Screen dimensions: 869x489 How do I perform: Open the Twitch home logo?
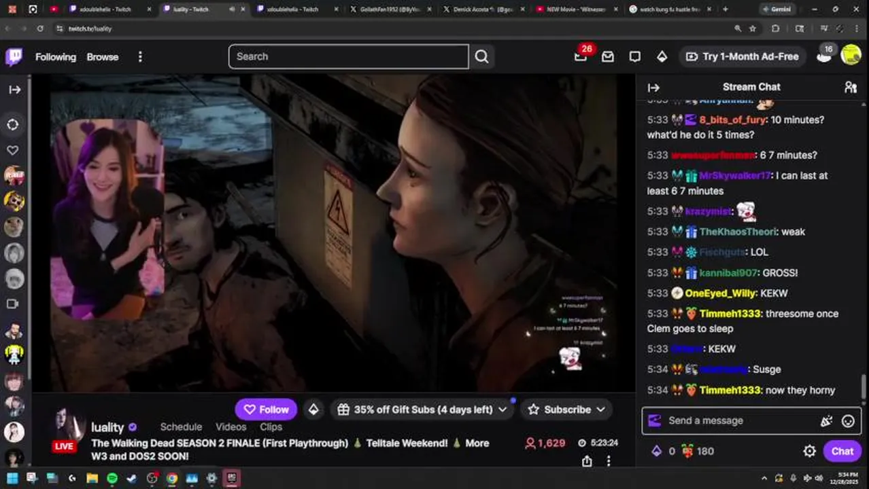click(x=14, y=56)
